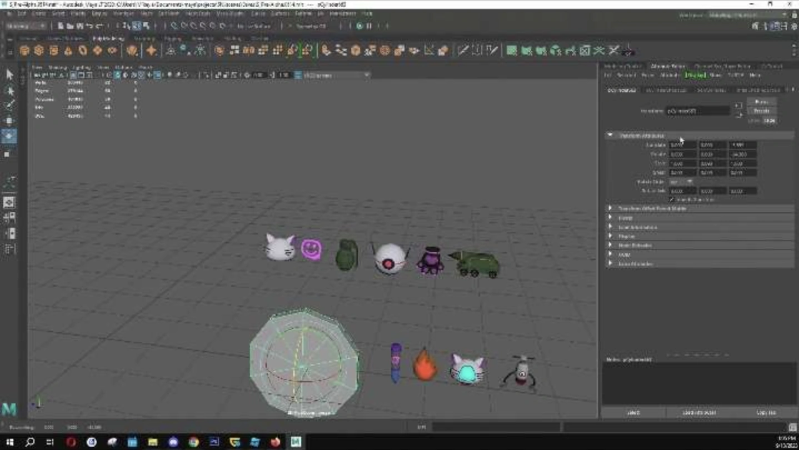This screenshot has height=450, width=799.
Task: Apply planar UV mapping from the shelf
Action: [512, 51]
